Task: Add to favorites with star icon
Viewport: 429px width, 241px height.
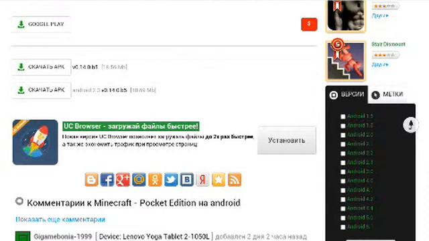Action: (x=219, y=180)
